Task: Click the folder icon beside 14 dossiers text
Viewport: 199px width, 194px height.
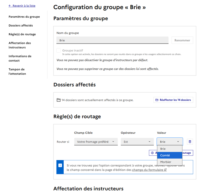Action: pos(58,100)
